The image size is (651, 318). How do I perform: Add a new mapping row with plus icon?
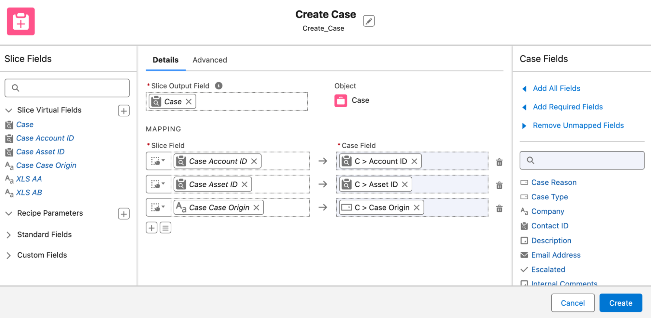point(151,228)
